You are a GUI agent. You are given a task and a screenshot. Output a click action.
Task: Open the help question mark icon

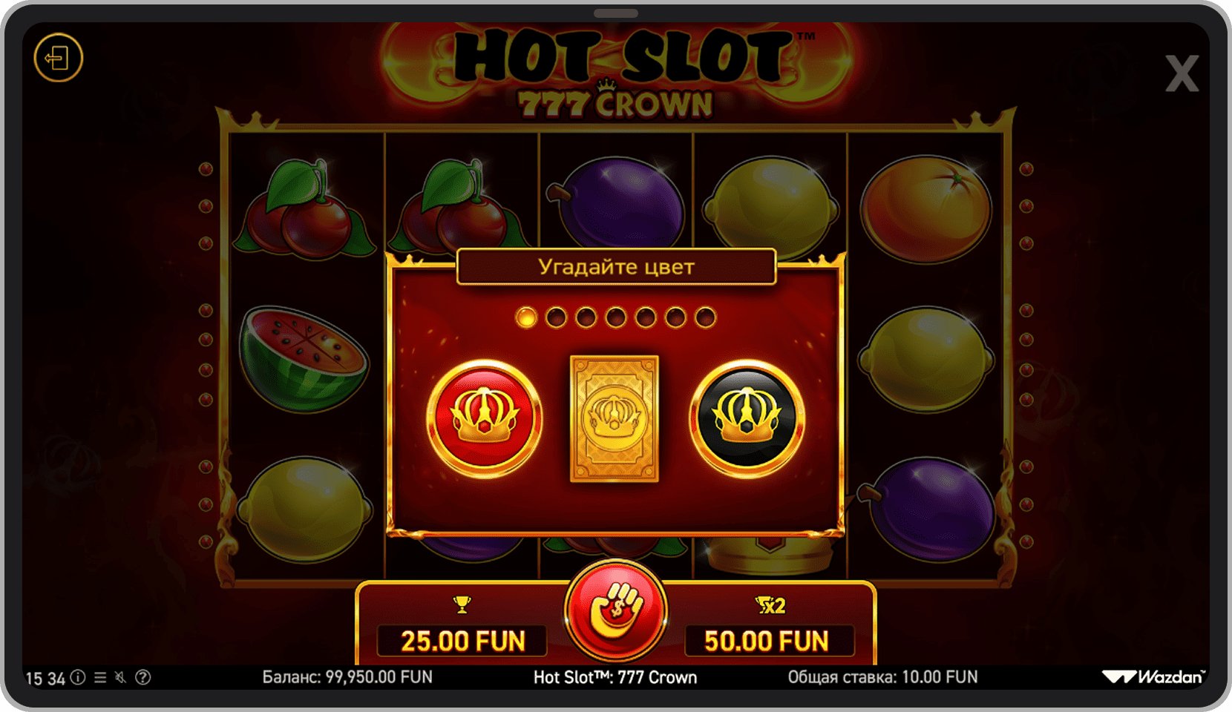pyautogui.click(x=143, y=677)
